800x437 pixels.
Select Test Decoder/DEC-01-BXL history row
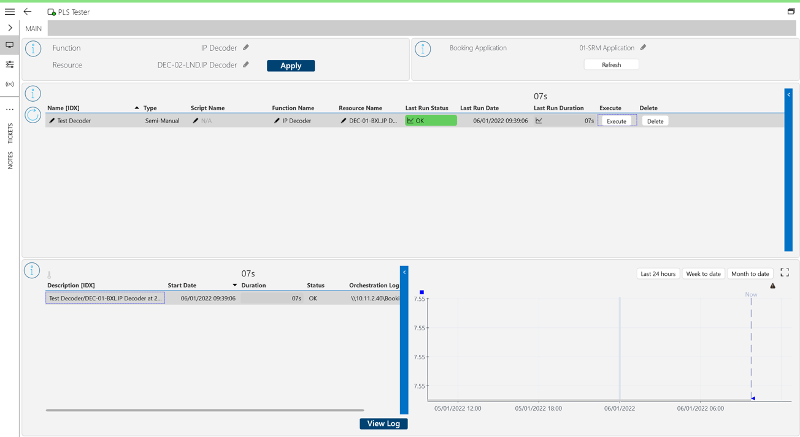click(105, 298)
